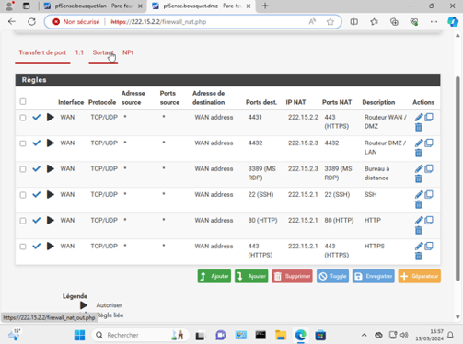Click the pass arrow on the SSH rule
The image size is (463, 344).
(x=51, y=194)
